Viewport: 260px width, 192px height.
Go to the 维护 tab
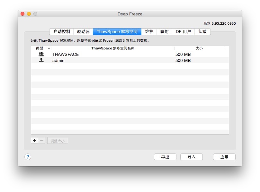149,31
